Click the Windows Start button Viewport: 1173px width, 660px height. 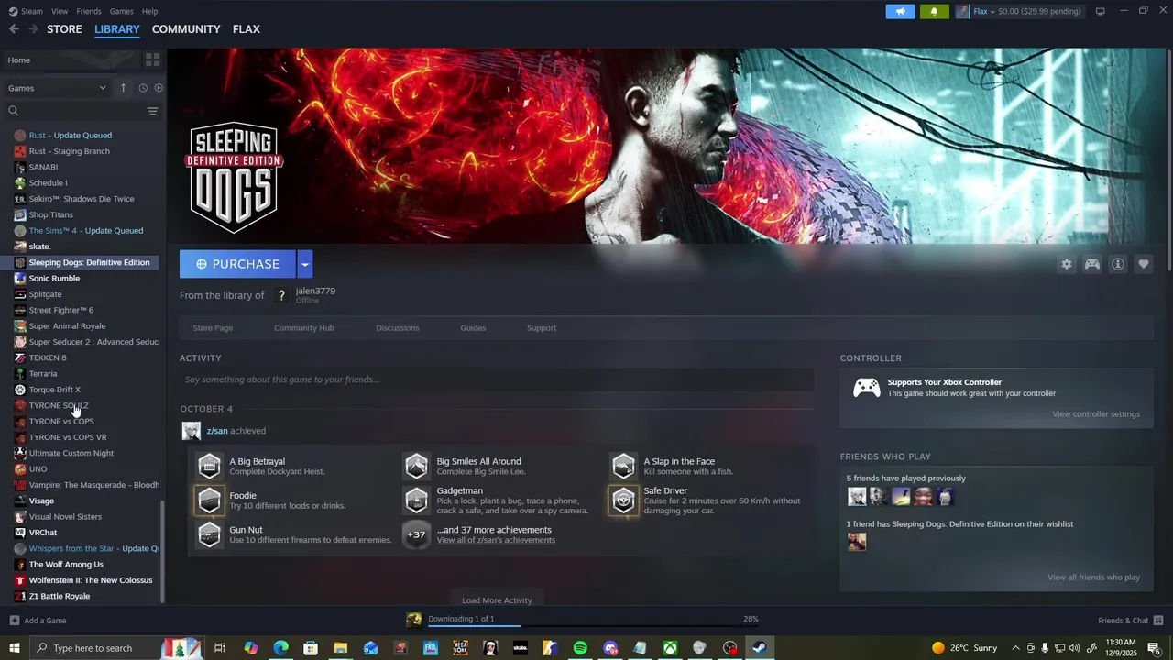click(15, 648)
